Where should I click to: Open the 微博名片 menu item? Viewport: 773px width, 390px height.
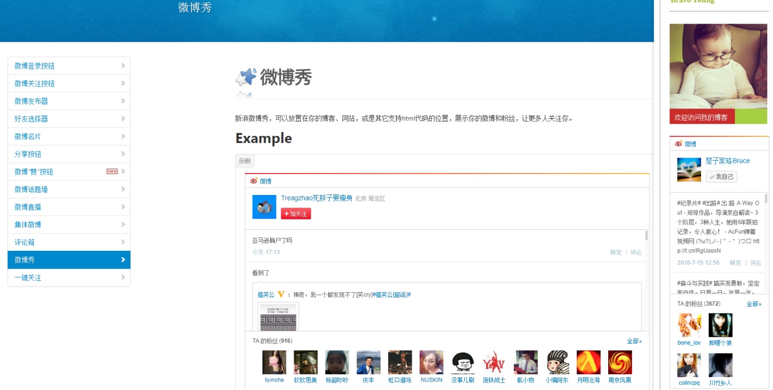69,136
